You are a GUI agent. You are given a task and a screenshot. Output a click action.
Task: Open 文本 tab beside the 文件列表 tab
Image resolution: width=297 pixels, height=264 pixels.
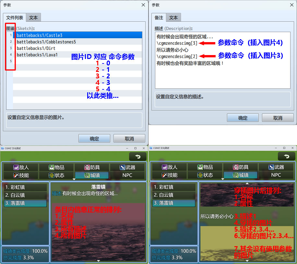pyautogui.click(x=33, y=17)
